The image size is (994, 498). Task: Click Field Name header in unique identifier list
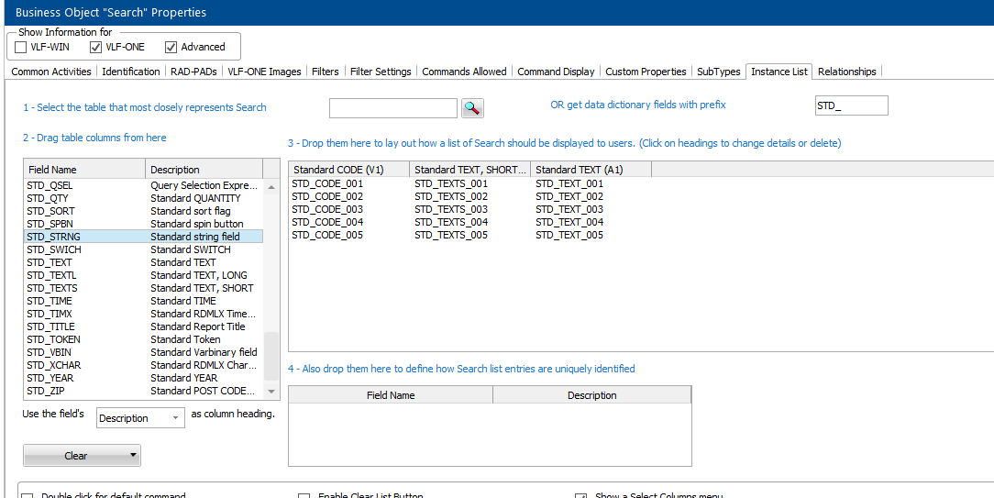[x=391, y=395]
